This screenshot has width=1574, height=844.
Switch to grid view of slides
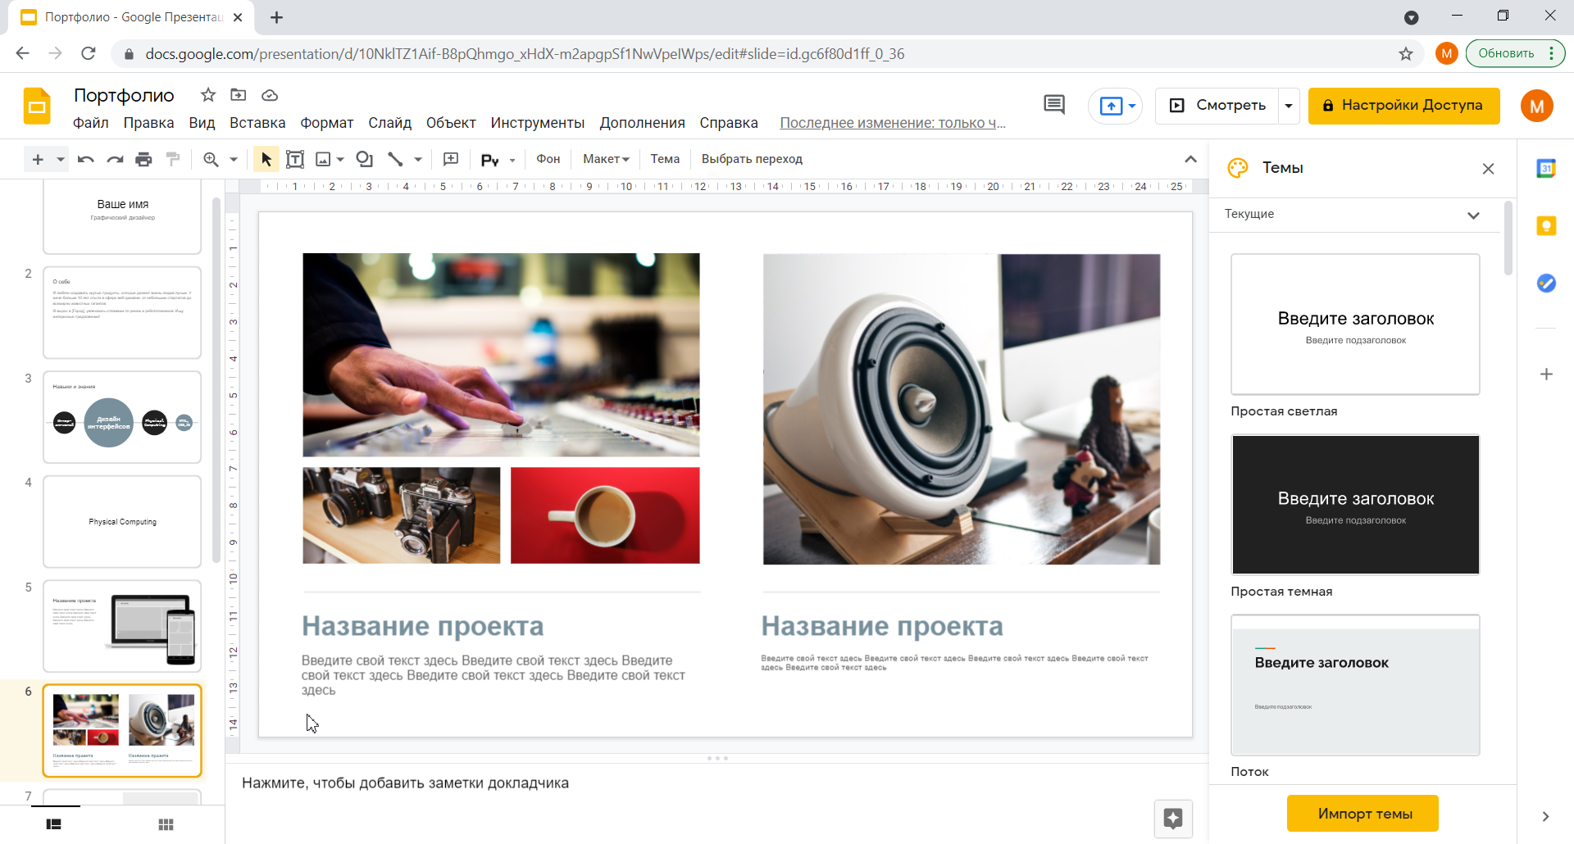click(166, 824)
